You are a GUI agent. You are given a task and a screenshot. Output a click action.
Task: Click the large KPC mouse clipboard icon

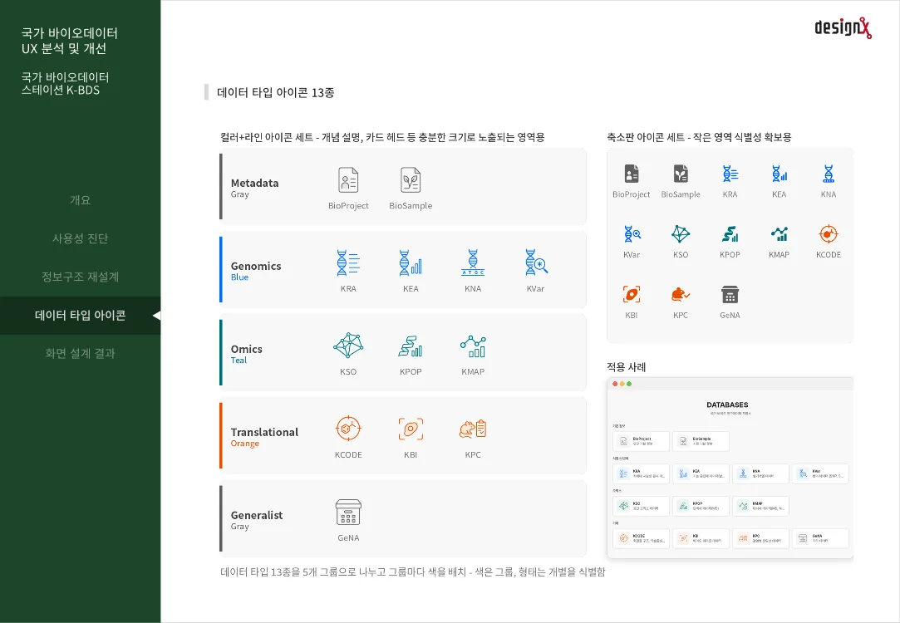pyautogui.click(x=473, y=429)
